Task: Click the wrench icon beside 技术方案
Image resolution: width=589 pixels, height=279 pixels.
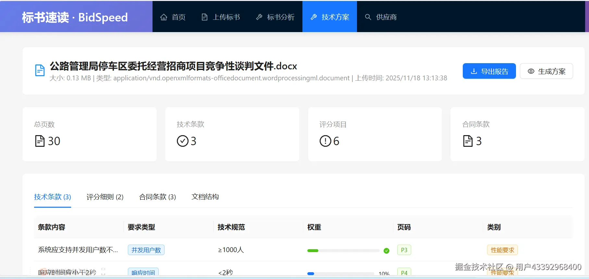Action: (313, 17)
